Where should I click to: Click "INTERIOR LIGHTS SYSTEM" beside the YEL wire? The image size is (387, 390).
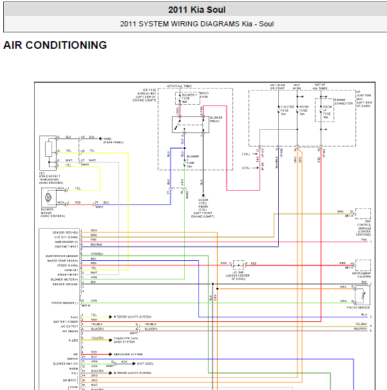pos(132,317)
